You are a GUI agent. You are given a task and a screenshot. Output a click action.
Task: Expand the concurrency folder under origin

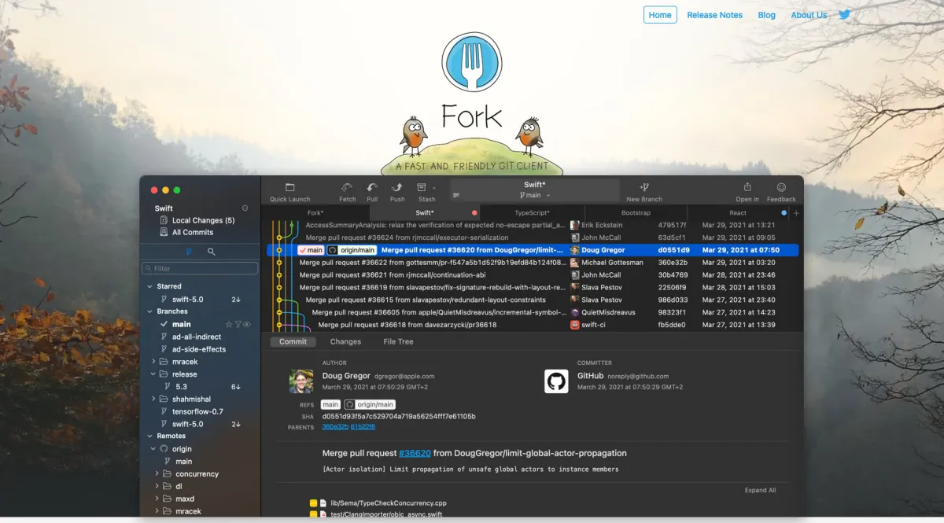(x=157, y=474)
